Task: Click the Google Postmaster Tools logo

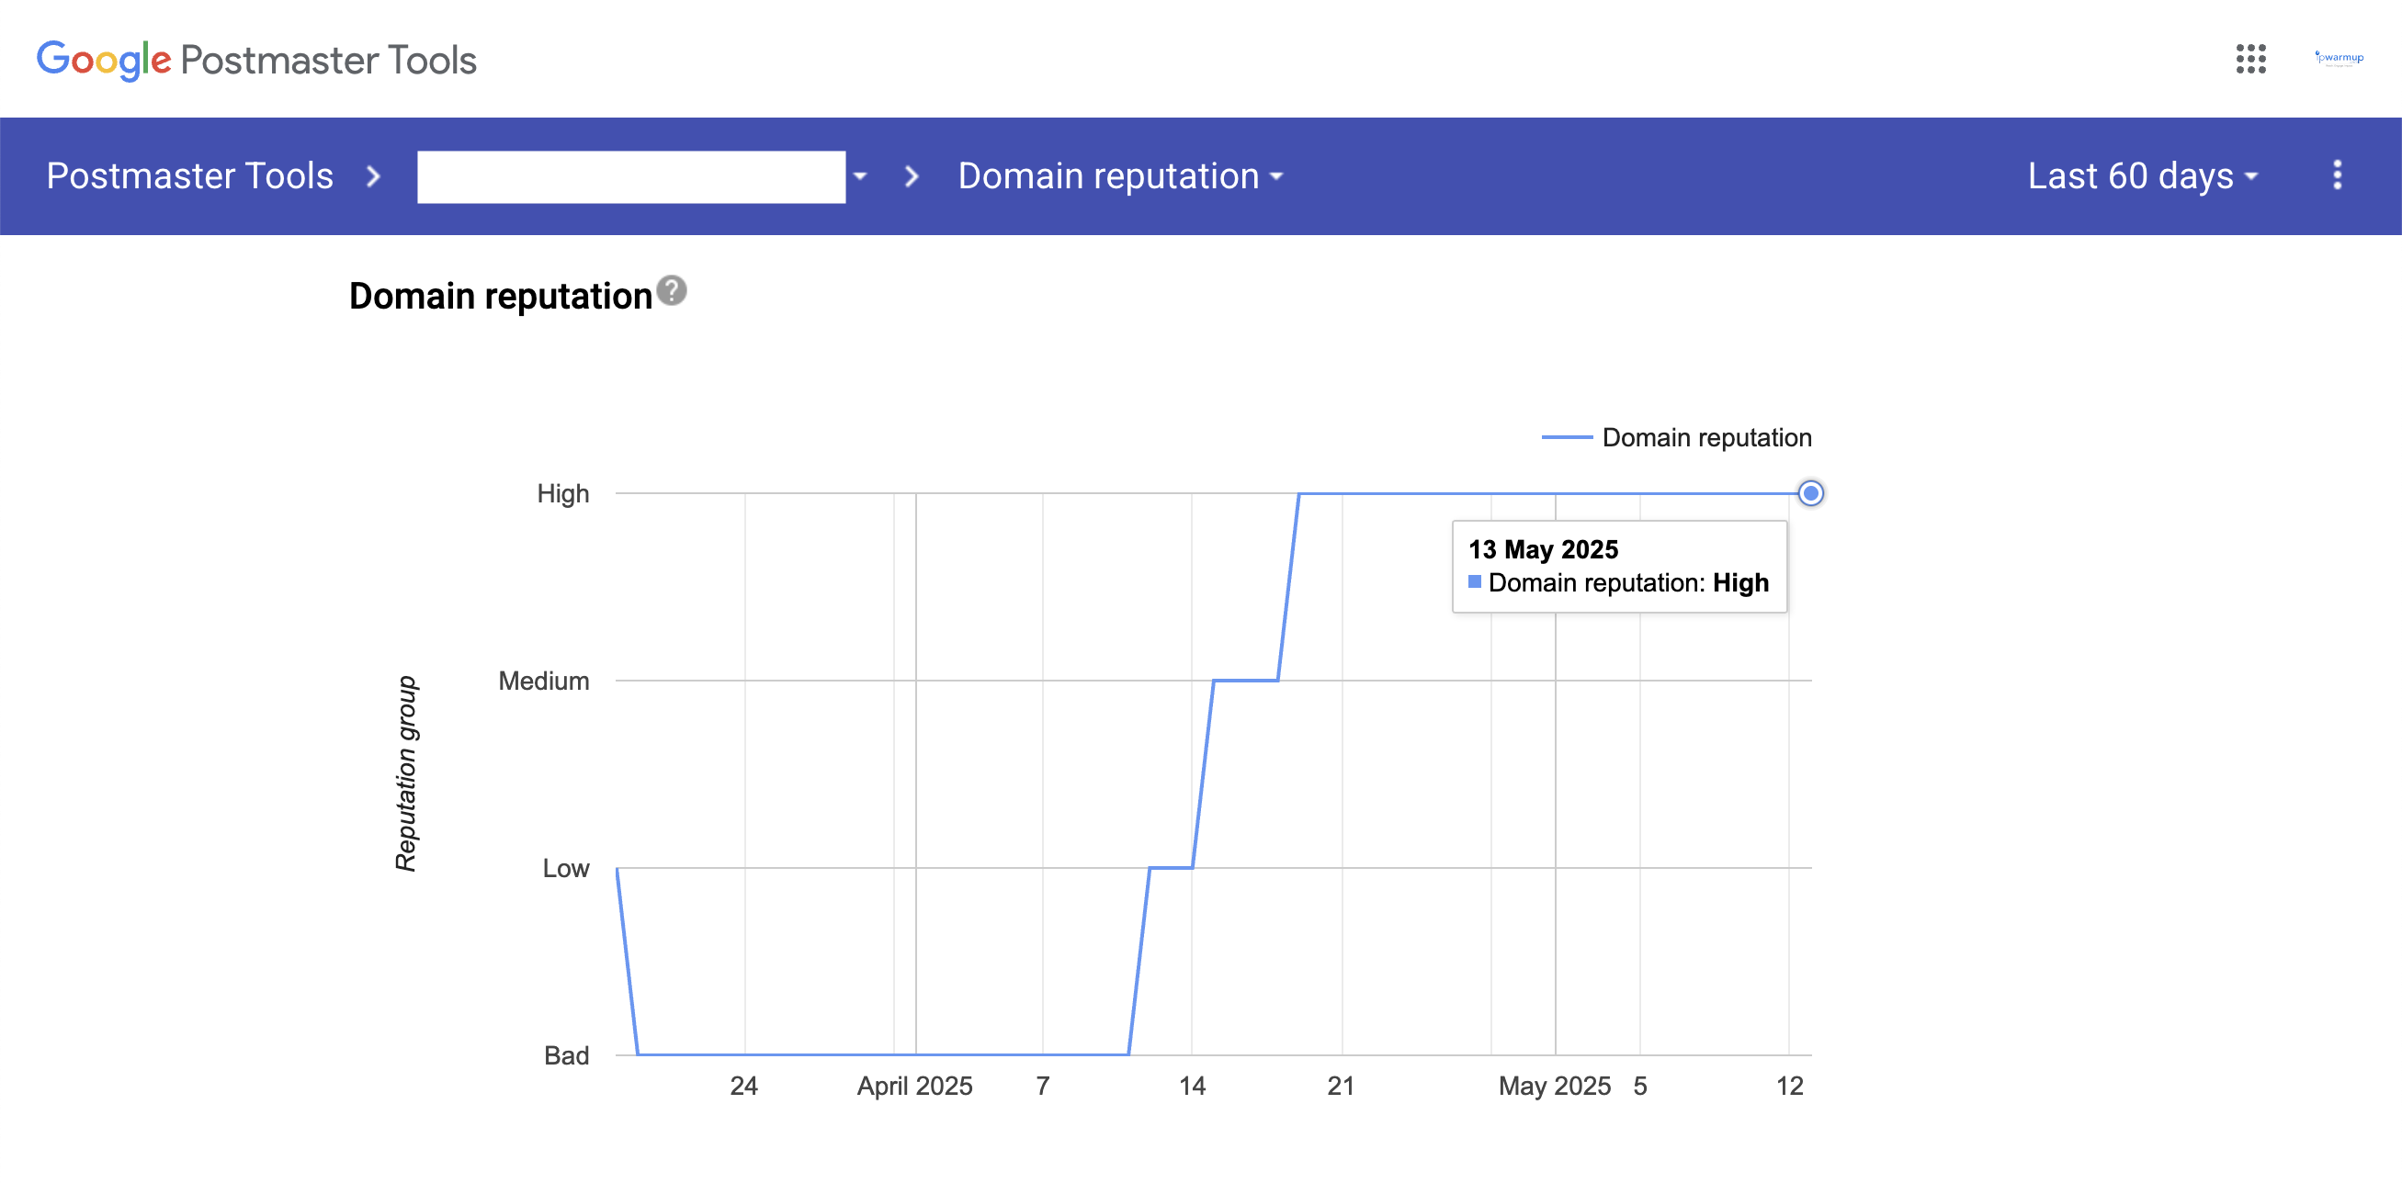Action: coord(256,60)
